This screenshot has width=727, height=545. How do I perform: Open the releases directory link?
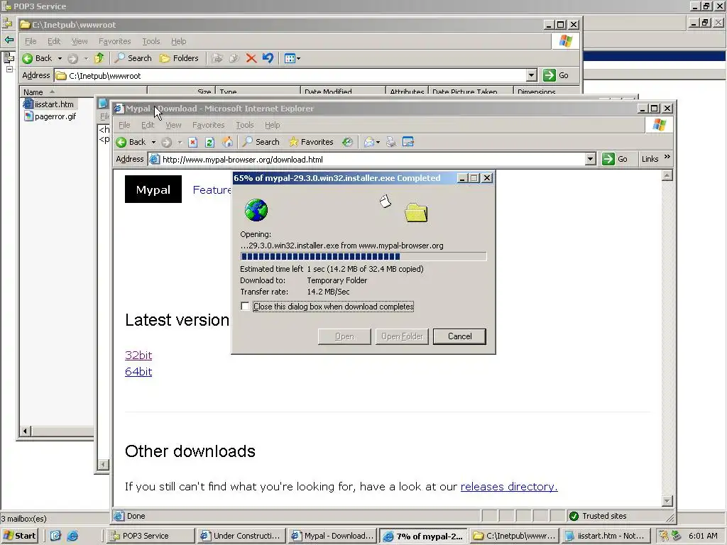[508, 487]
